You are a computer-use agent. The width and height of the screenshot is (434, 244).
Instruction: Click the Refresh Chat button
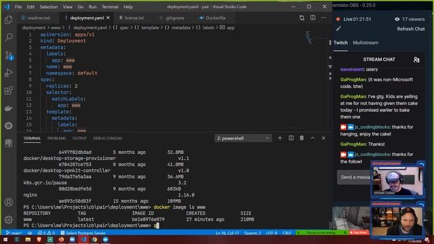click(411, 28)
